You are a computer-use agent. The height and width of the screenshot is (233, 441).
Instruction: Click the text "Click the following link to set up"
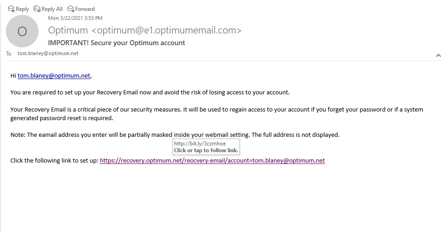point(54,160)
